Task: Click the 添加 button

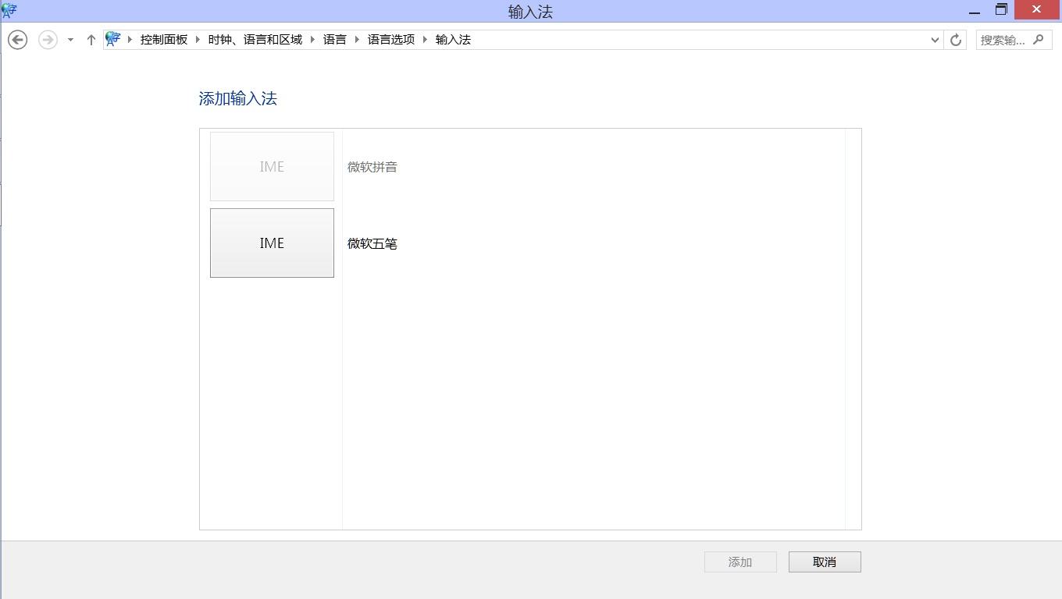Action: click(x=740, y=562)
